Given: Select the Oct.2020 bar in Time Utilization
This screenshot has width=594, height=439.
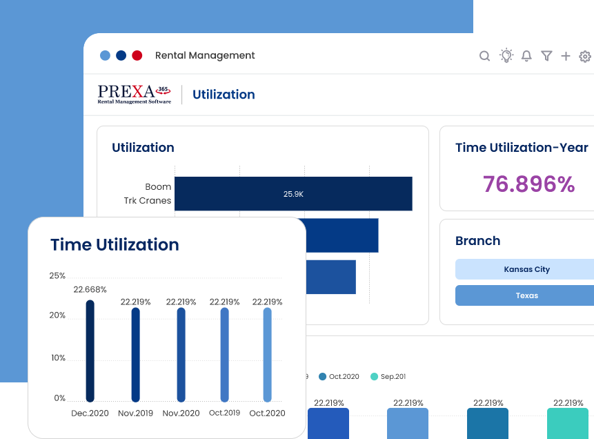Looking at the screenshot, I should [267, 354].
